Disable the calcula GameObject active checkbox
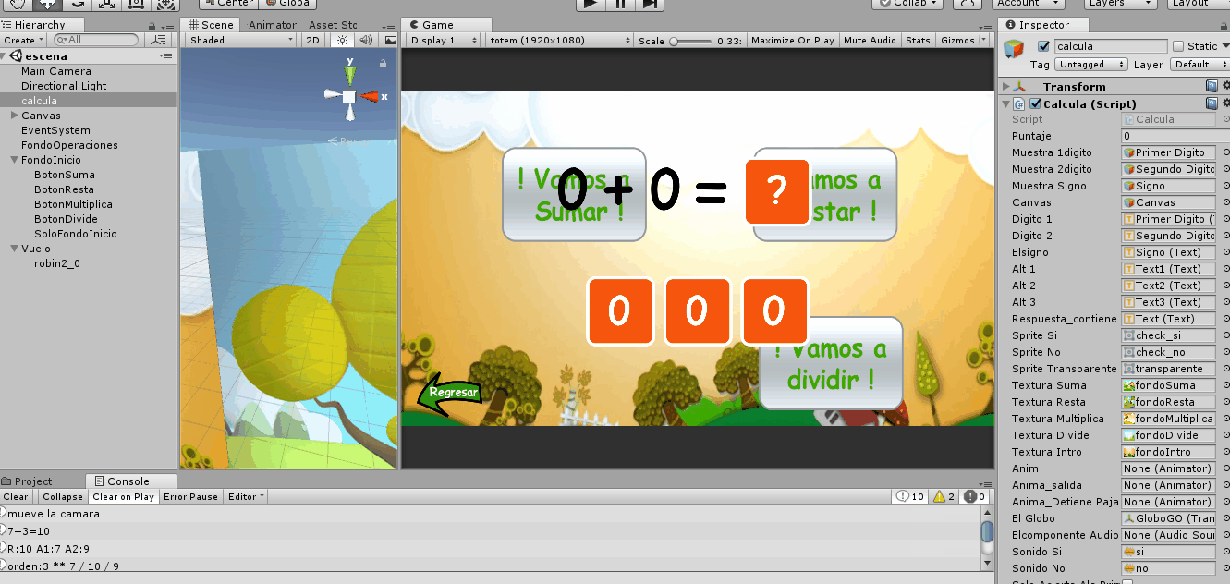This screenshot has height=584, width=1230. click(1044, 46)
